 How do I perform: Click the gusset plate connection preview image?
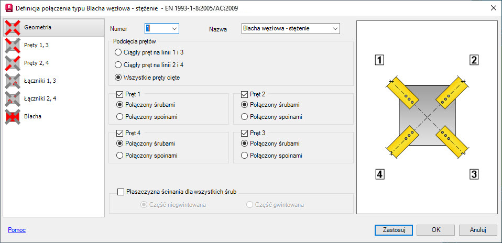click(428, 117)
